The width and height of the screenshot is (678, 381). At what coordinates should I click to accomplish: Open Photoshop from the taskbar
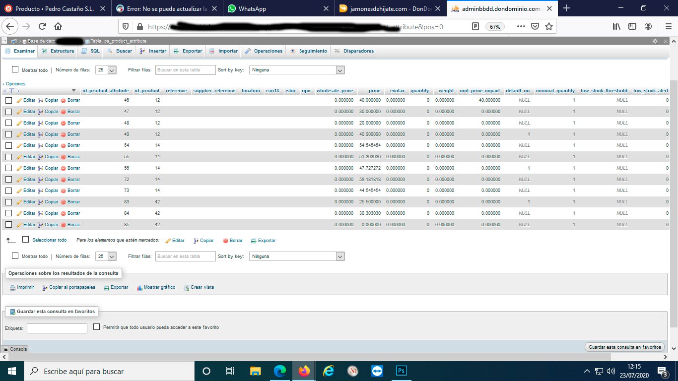click(401, 371)
